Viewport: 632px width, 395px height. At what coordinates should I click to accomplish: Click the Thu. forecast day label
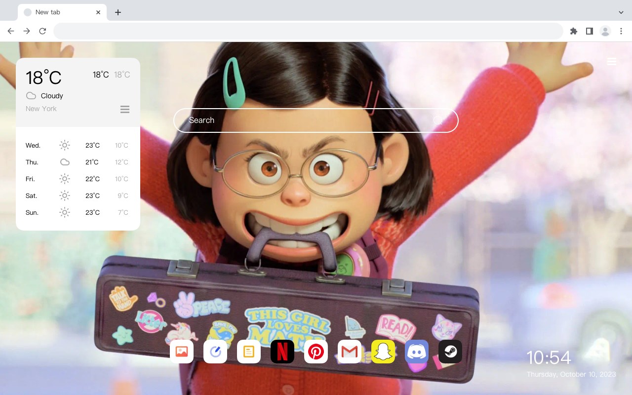32,162
